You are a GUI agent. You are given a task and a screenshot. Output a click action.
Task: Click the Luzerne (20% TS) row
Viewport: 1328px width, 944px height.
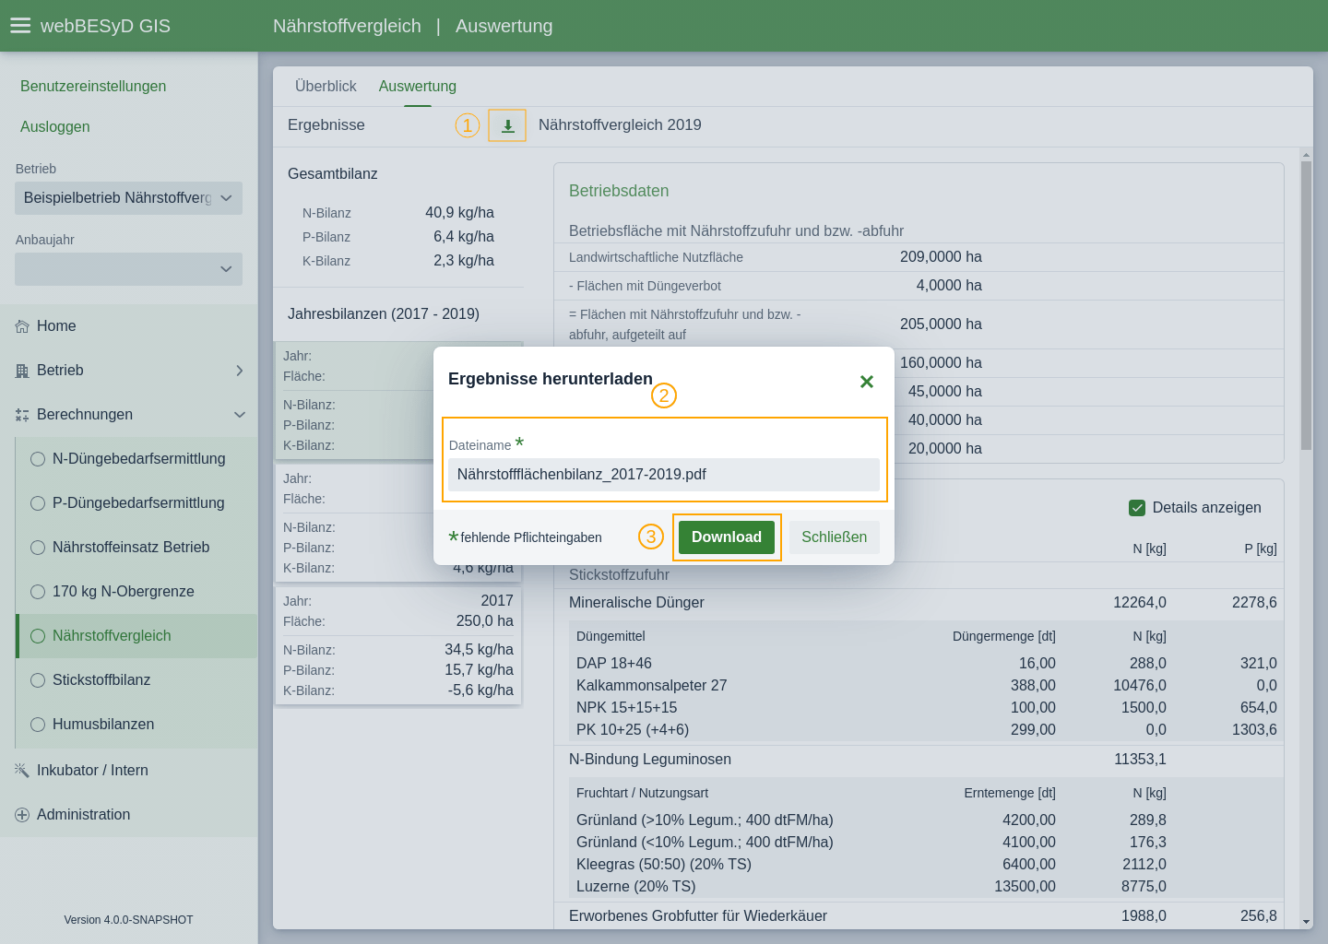(x=926, y=887)
